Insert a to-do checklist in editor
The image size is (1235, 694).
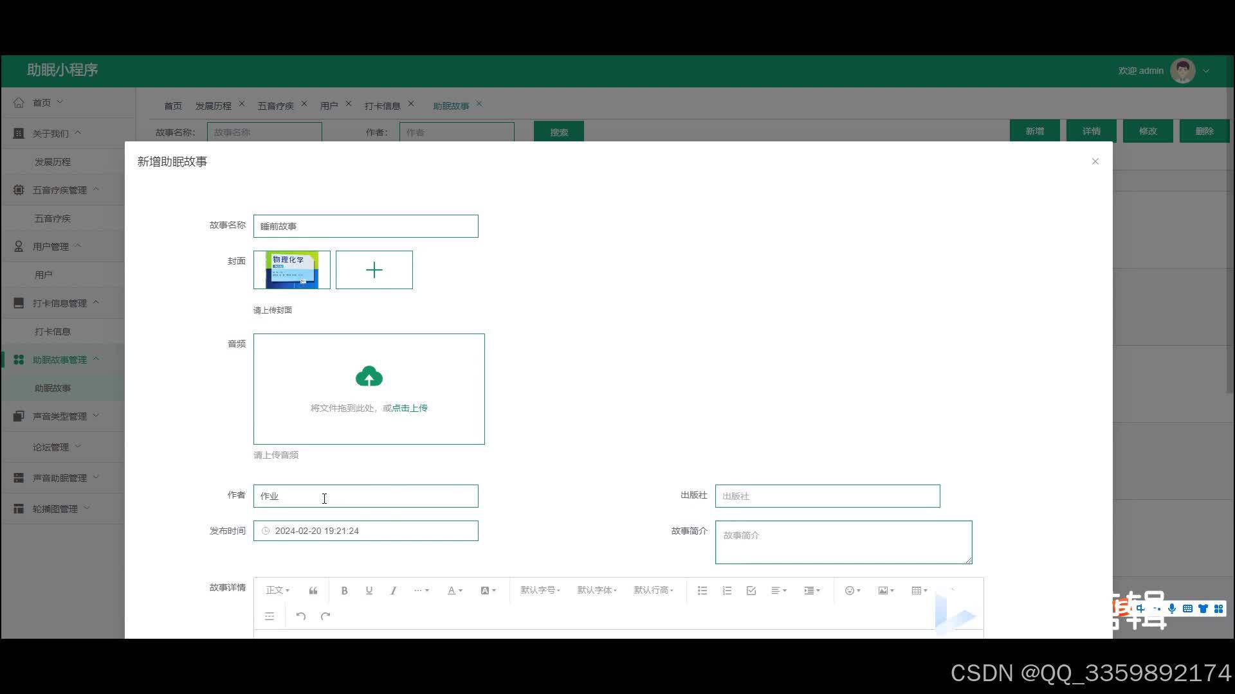click(751, 591)
